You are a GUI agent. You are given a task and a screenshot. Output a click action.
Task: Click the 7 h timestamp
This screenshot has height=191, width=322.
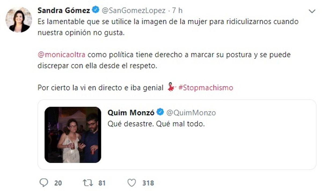(177, 10)
